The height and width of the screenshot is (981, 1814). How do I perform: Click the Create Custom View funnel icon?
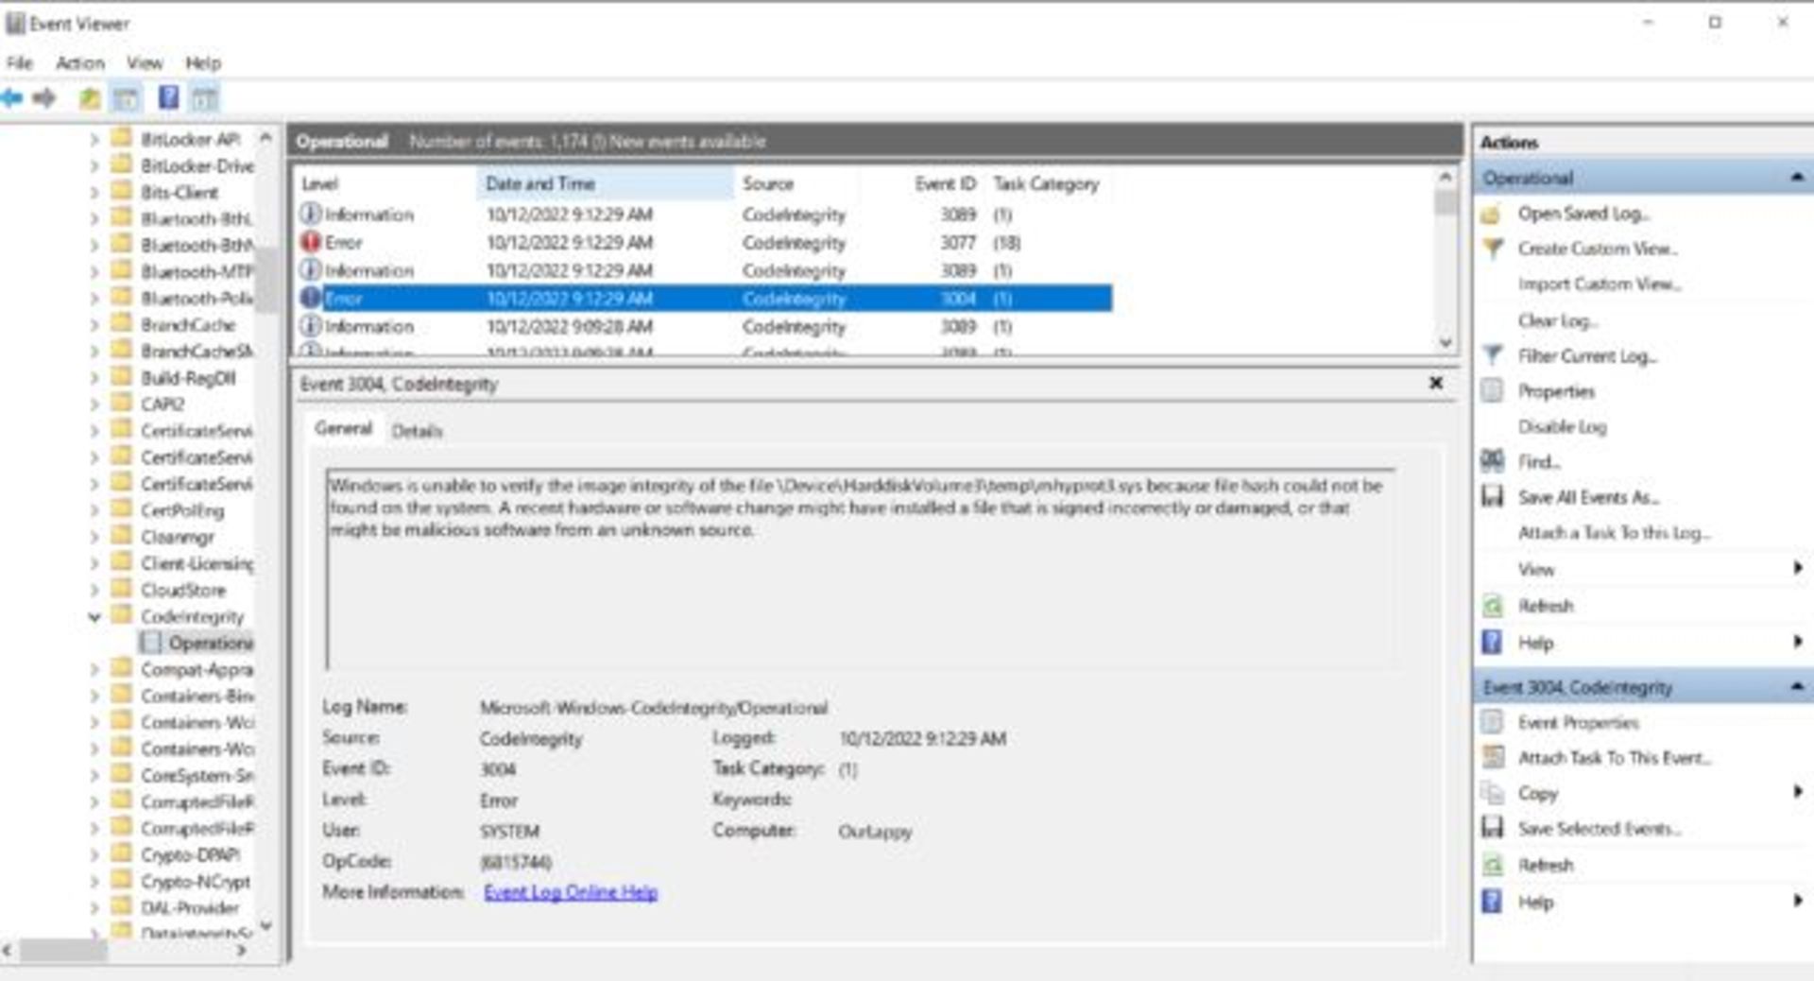tap(1492, 250)
